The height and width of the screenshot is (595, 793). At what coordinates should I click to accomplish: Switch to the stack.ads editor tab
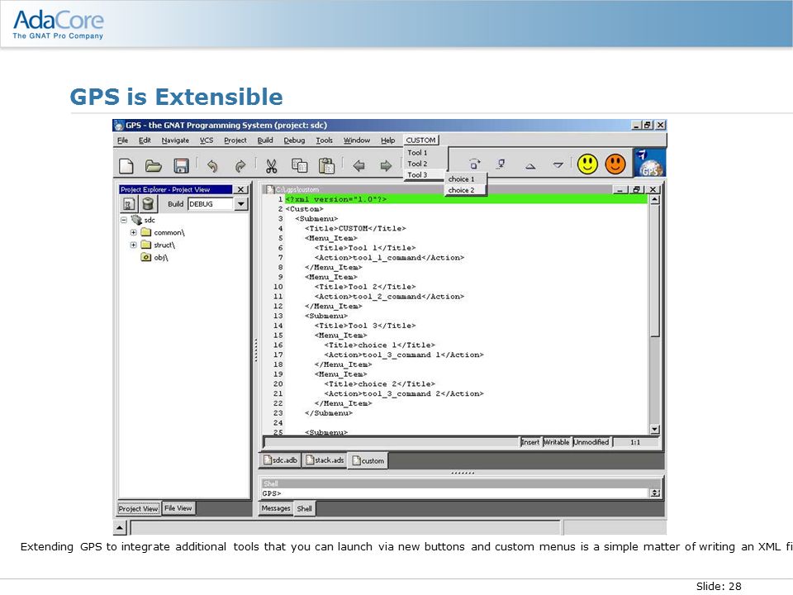(325, 460)
